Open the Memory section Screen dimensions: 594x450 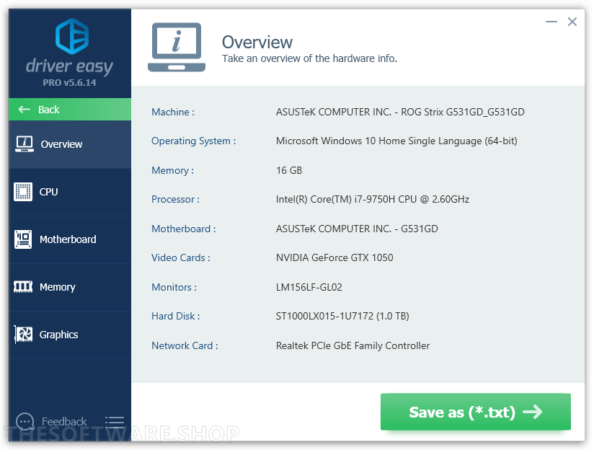(x=70, y=287)
